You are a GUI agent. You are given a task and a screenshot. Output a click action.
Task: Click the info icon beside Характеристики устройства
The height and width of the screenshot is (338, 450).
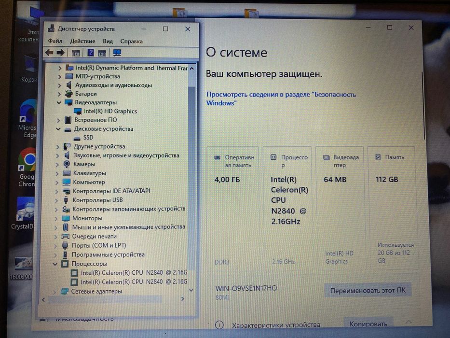219,325
